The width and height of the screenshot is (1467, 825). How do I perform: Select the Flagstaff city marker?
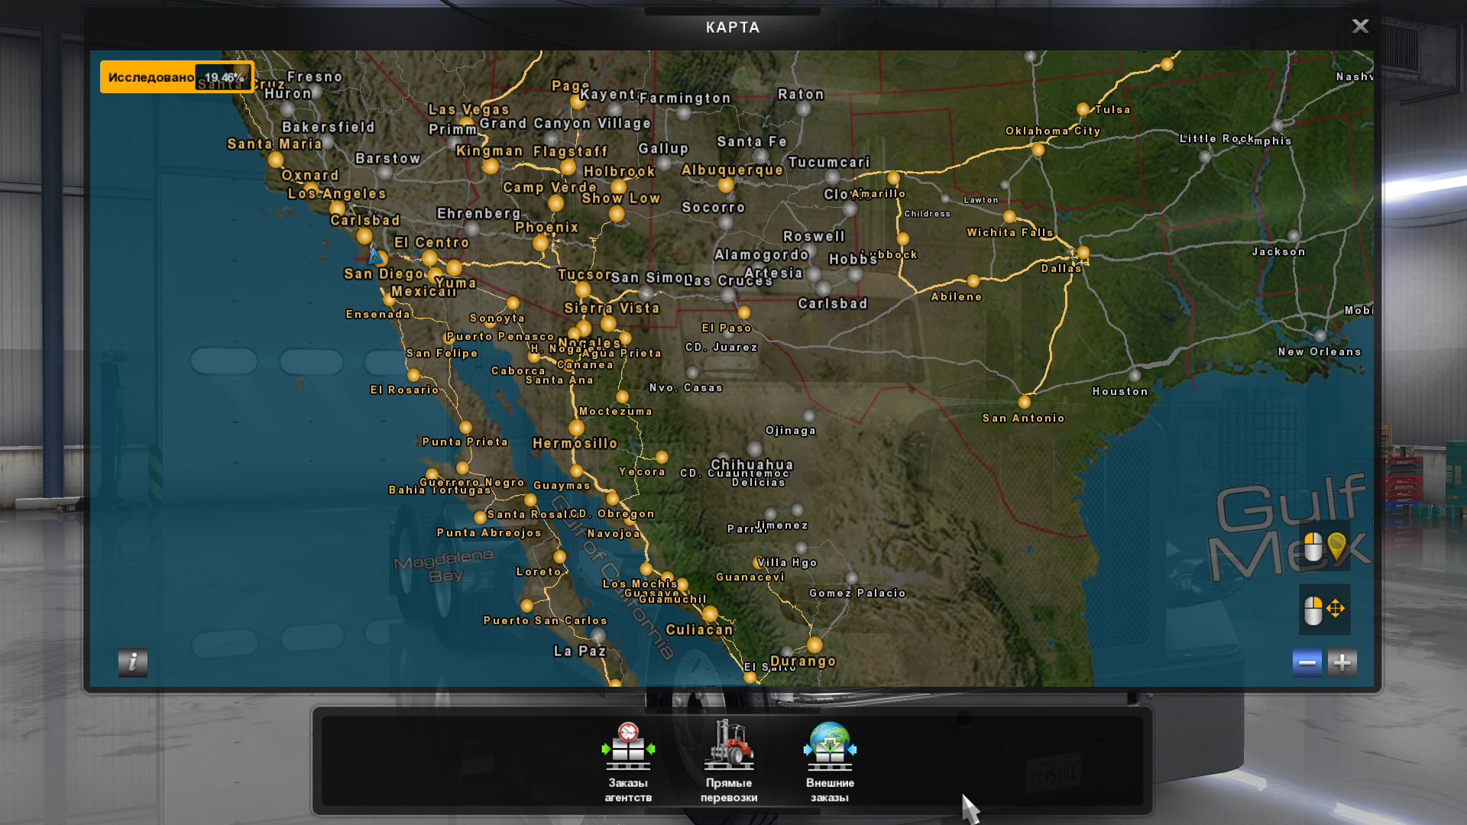coord(568,167)
